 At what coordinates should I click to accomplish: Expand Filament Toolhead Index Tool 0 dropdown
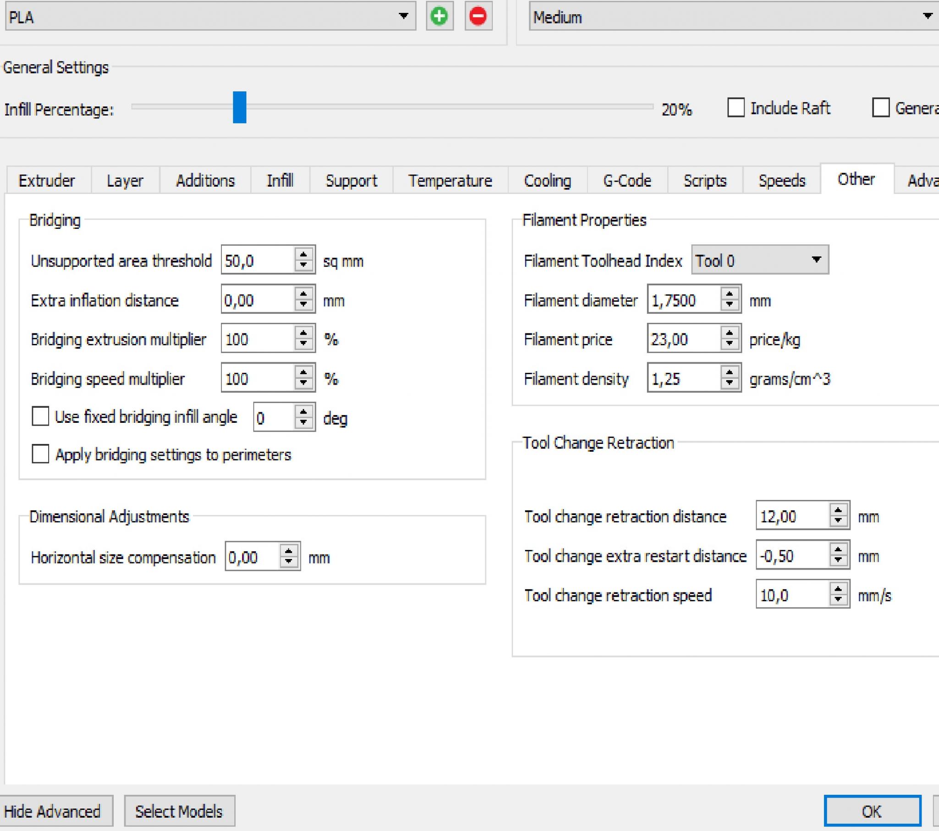click(x=760, y=260)
